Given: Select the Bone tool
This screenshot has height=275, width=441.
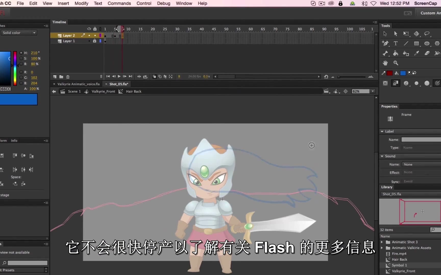Looking at the screenshot, I should pos(385,53).
